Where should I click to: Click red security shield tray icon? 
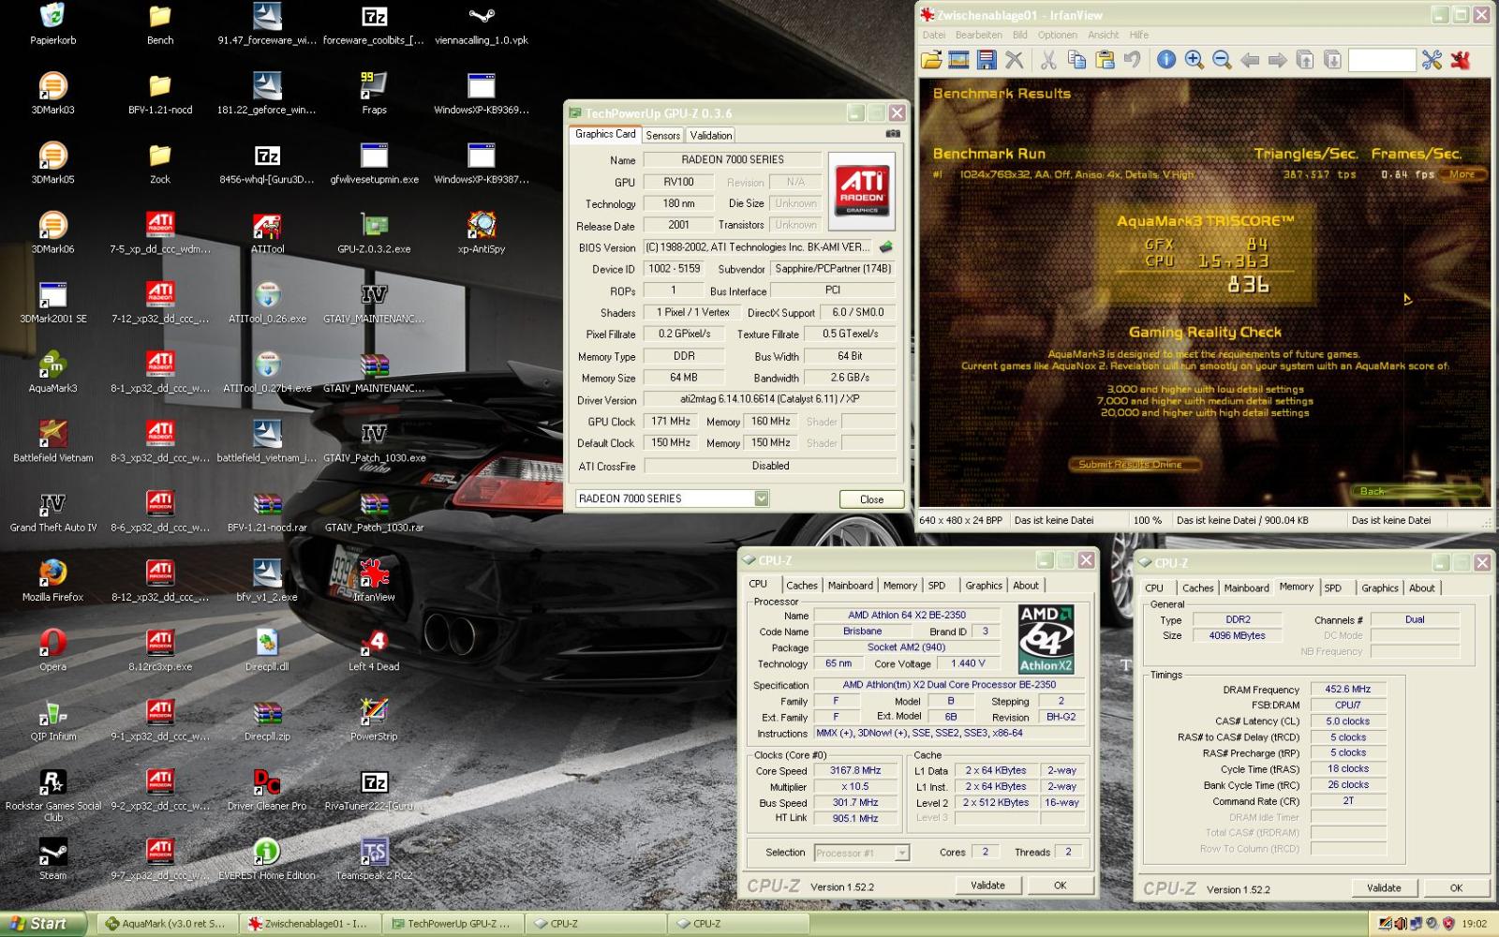coord(1448,924)
